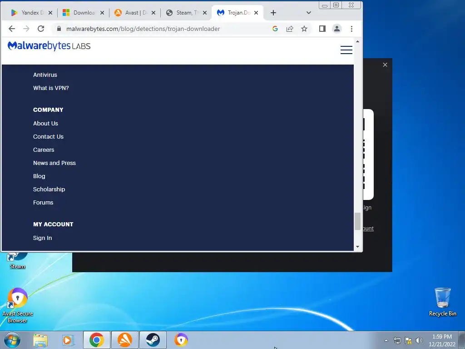
Task: Click the padlock site info icon
Action: coord(59,29)
